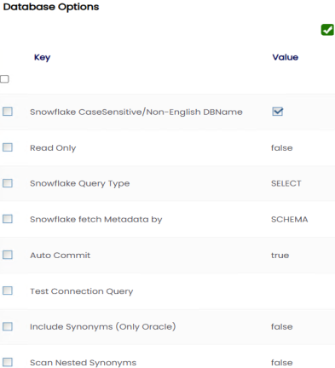Click the empty Test Connection Query value field
This screenshot has height=368, width=335.
point(301,291)
